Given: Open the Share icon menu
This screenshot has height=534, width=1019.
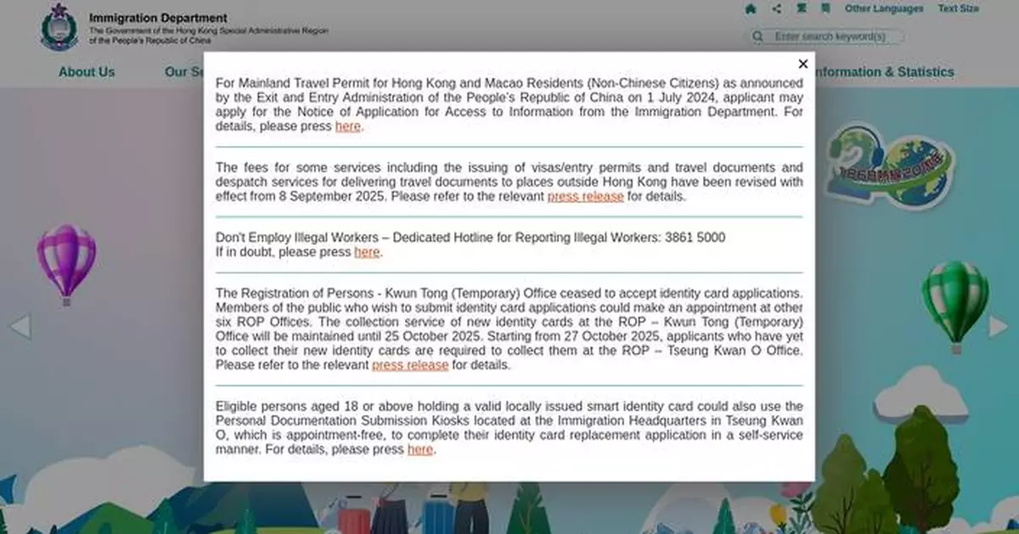Looking at the screenshot, I should click(x=776, y=8).
